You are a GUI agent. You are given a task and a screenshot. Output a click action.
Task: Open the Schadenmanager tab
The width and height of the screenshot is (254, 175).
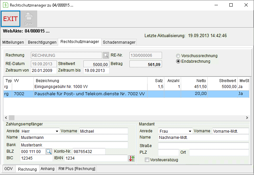pyautogui.click(x=119, y=42)
